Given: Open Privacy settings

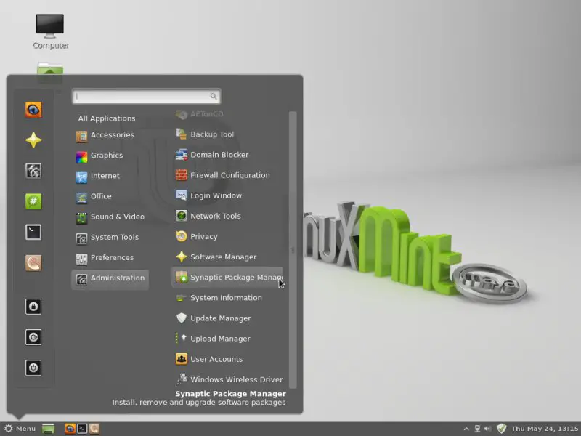Looking at the screenshot, I should point(228,236).
